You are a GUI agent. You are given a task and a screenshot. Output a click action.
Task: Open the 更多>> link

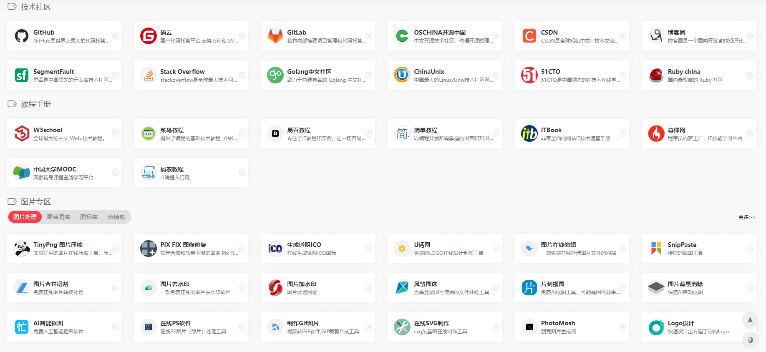(747, 217)
